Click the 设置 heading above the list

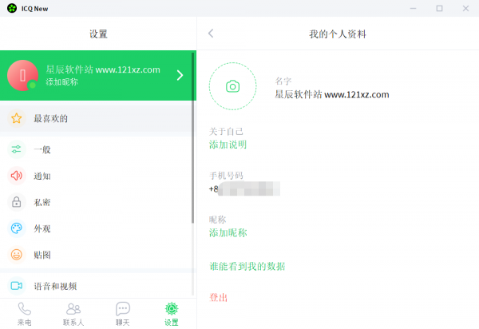point(98,34)
